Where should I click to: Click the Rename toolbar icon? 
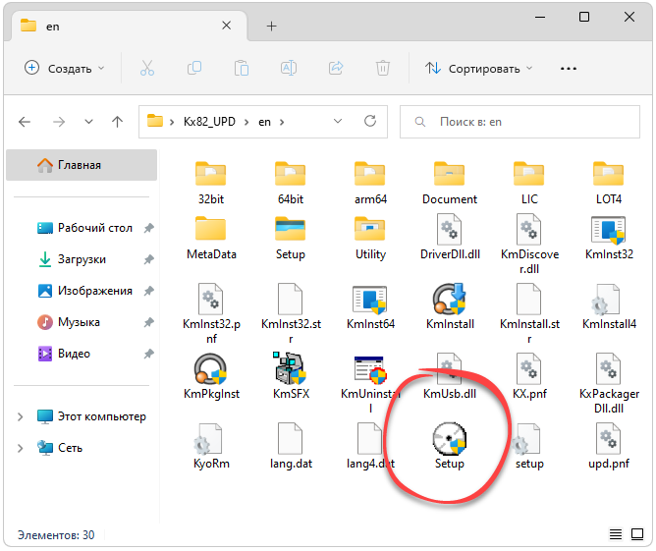click(289, 68)
